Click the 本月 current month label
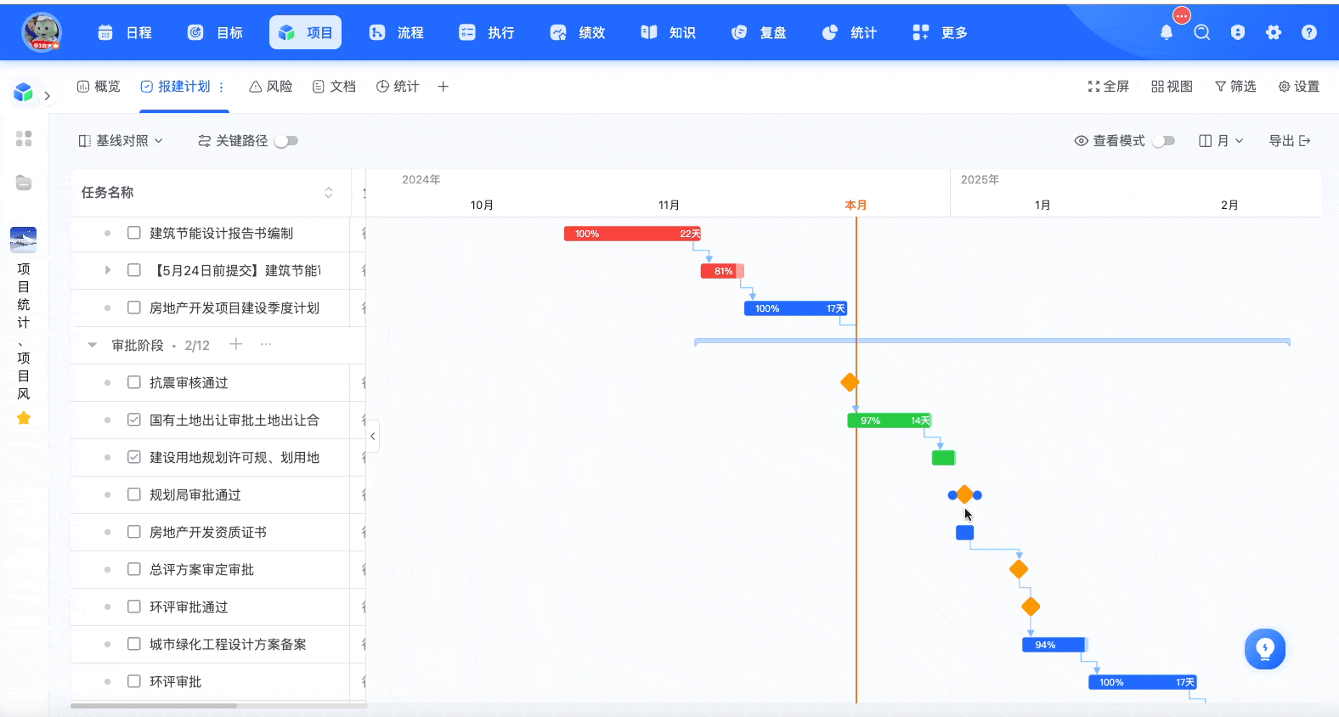The width and height of the screenshot is (1339, 717). 856,205
